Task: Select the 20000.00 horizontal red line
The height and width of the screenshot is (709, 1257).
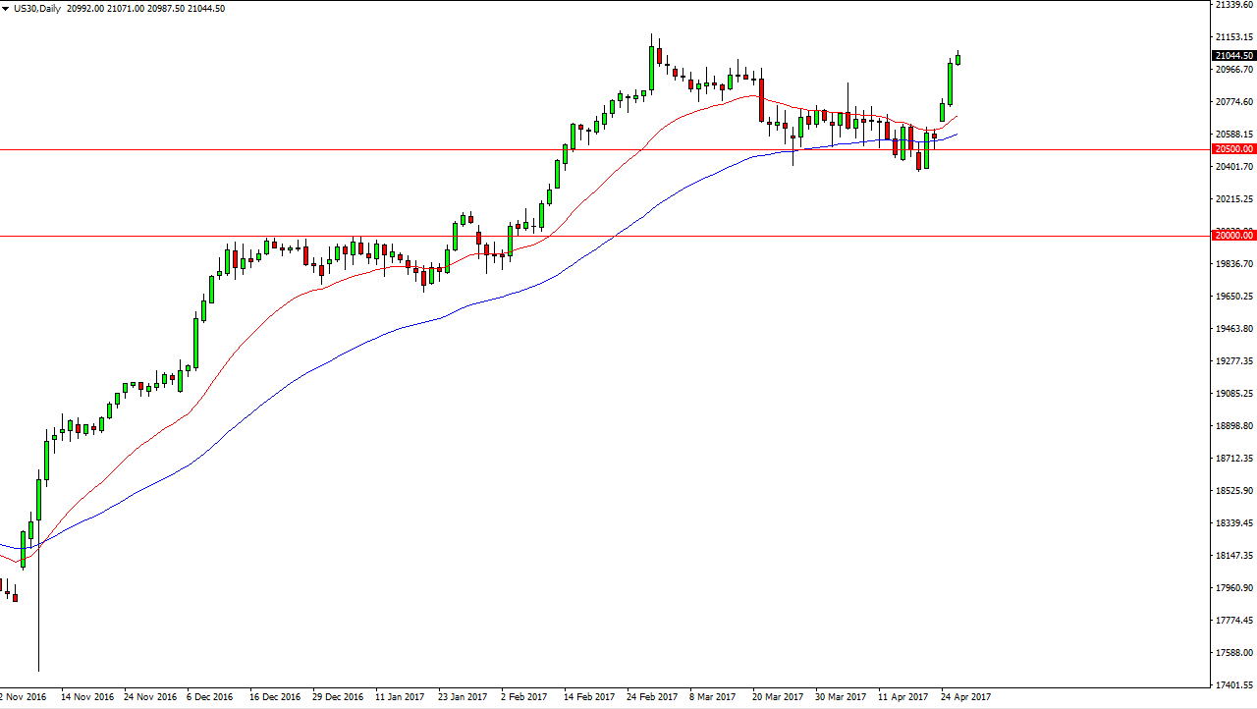Action: 589,236
